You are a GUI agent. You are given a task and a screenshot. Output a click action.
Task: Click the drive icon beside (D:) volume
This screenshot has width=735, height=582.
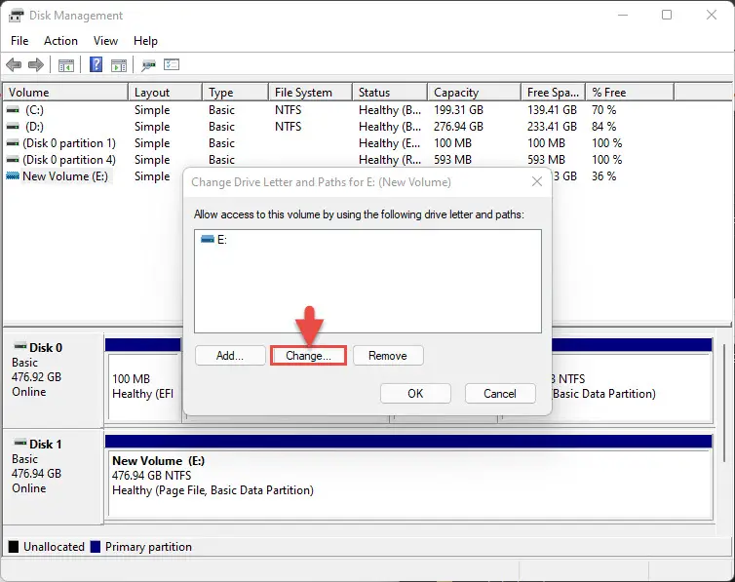point(13,127)
